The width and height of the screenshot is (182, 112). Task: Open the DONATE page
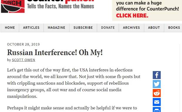click(x=108, y=28)
